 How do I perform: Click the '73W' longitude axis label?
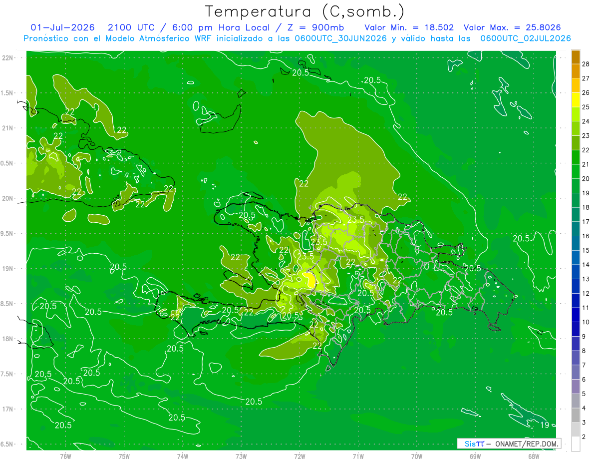(x=241, y=456)
